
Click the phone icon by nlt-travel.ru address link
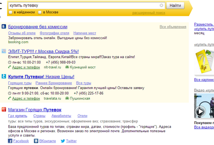9,67
